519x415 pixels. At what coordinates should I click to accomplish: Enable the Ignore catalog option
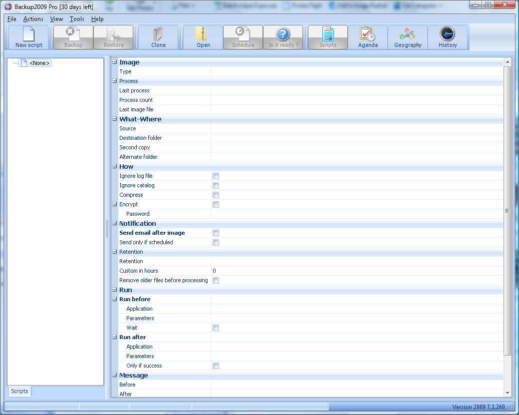tap(216, 185)
